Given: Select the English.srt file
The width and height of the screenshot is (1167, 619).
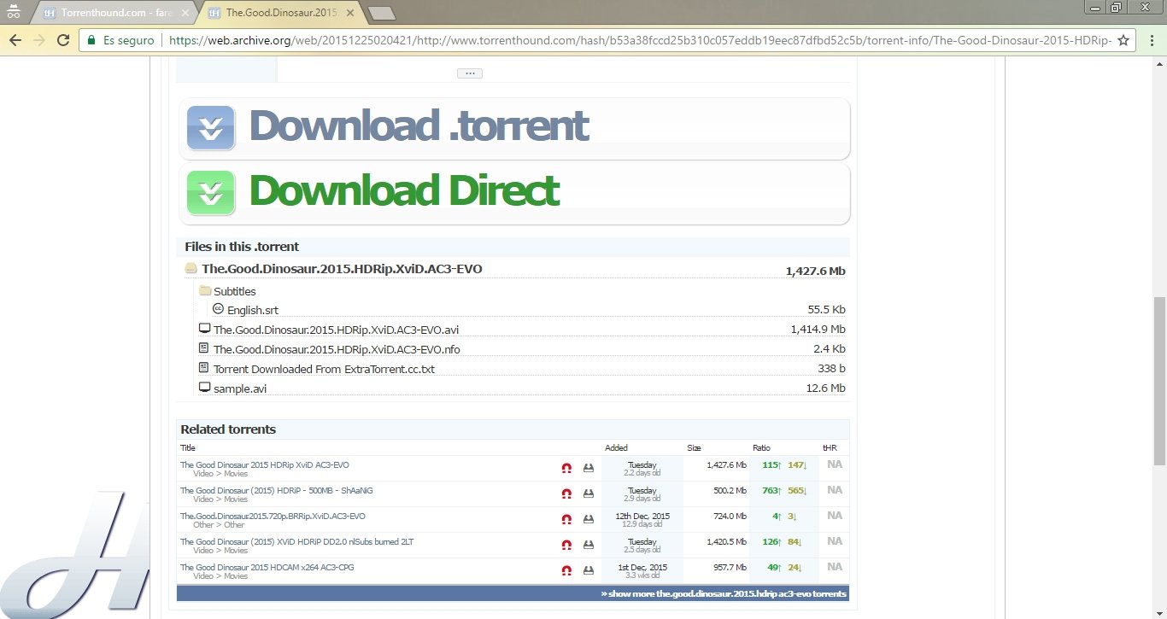Looking at the screenshot, I should [253, 310].
